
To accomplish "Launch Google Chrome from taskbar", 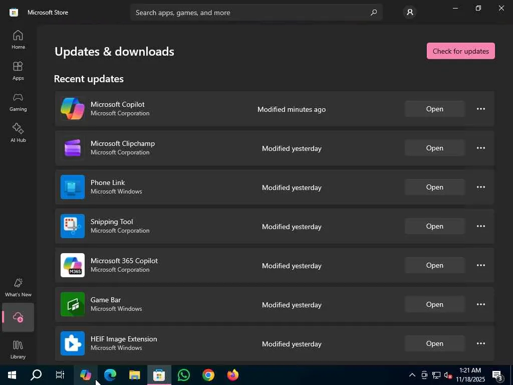I will [208, 375].
